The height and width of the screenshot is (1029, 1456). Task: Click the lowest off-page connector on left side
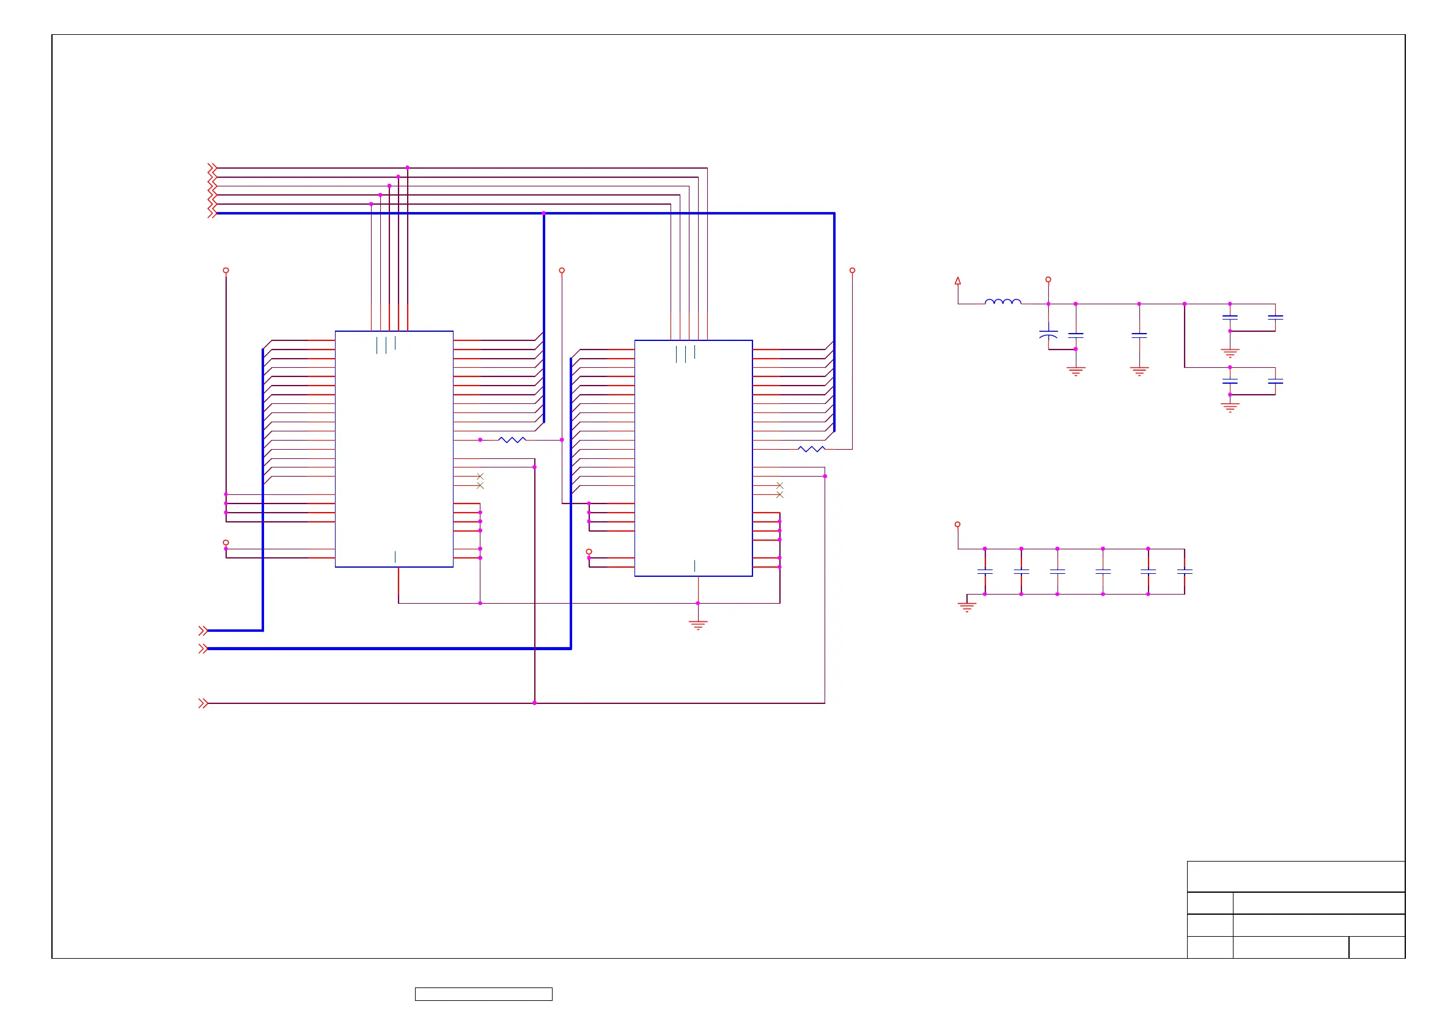click(203, 703)
